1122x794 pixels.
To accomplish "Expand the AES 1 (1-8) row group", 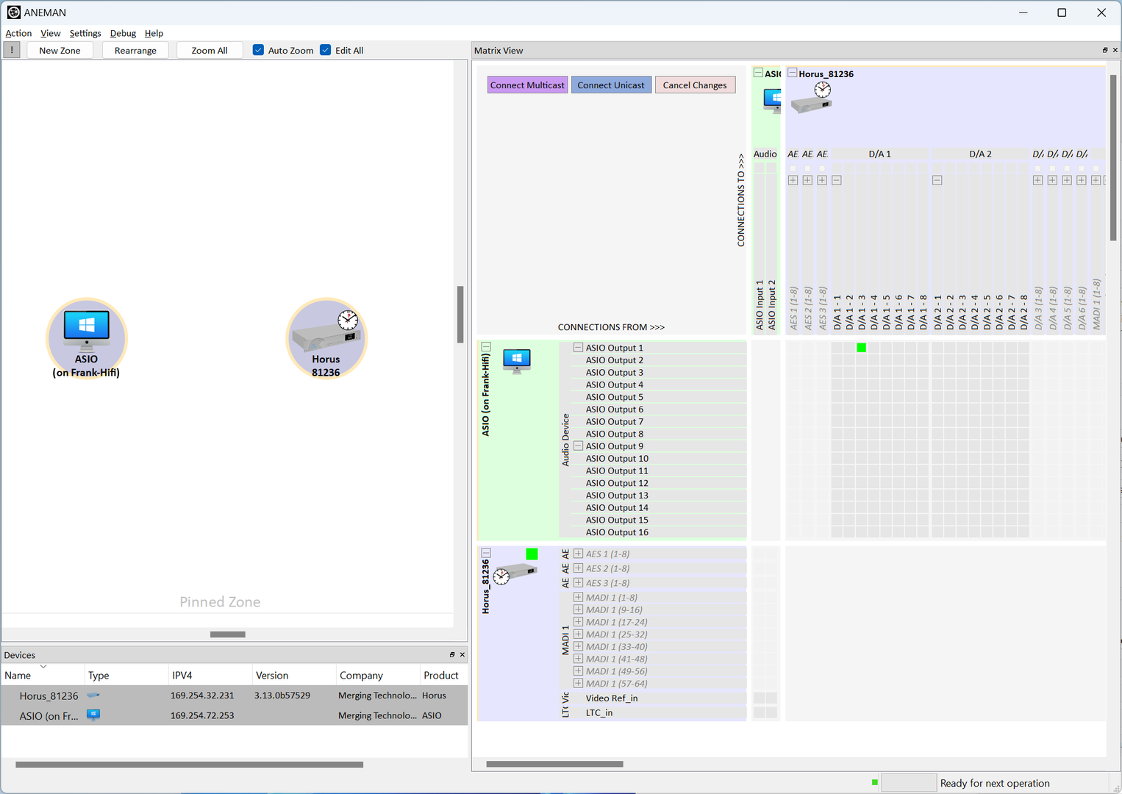I will pos(578,554).
